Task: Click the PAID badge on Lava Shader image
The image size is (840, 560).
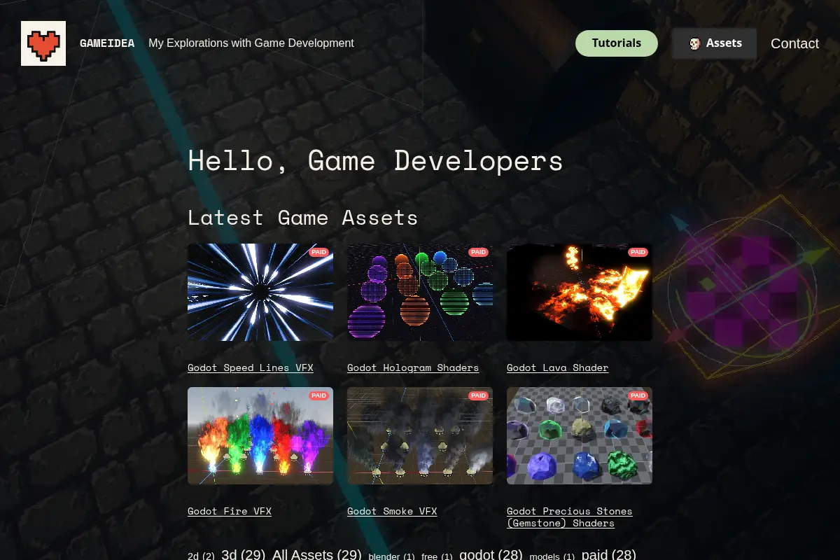Action: (x=638, y=252)
